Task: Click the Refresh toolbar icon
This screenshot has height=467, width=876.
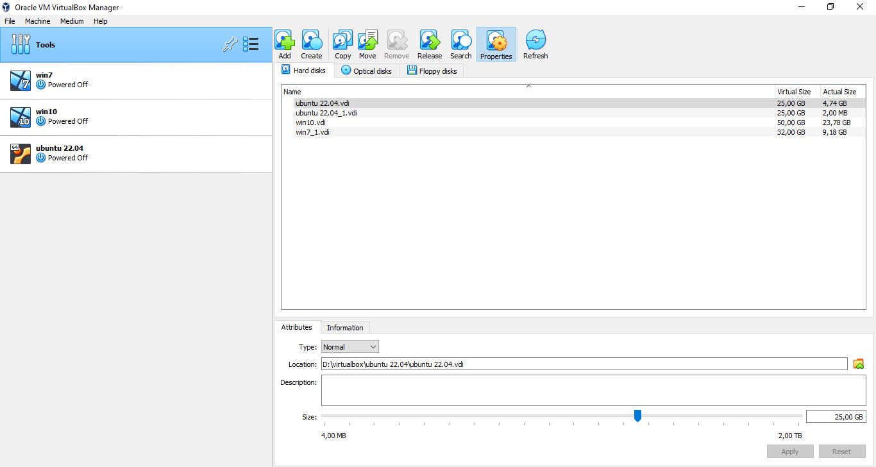Action: (535, 44)
